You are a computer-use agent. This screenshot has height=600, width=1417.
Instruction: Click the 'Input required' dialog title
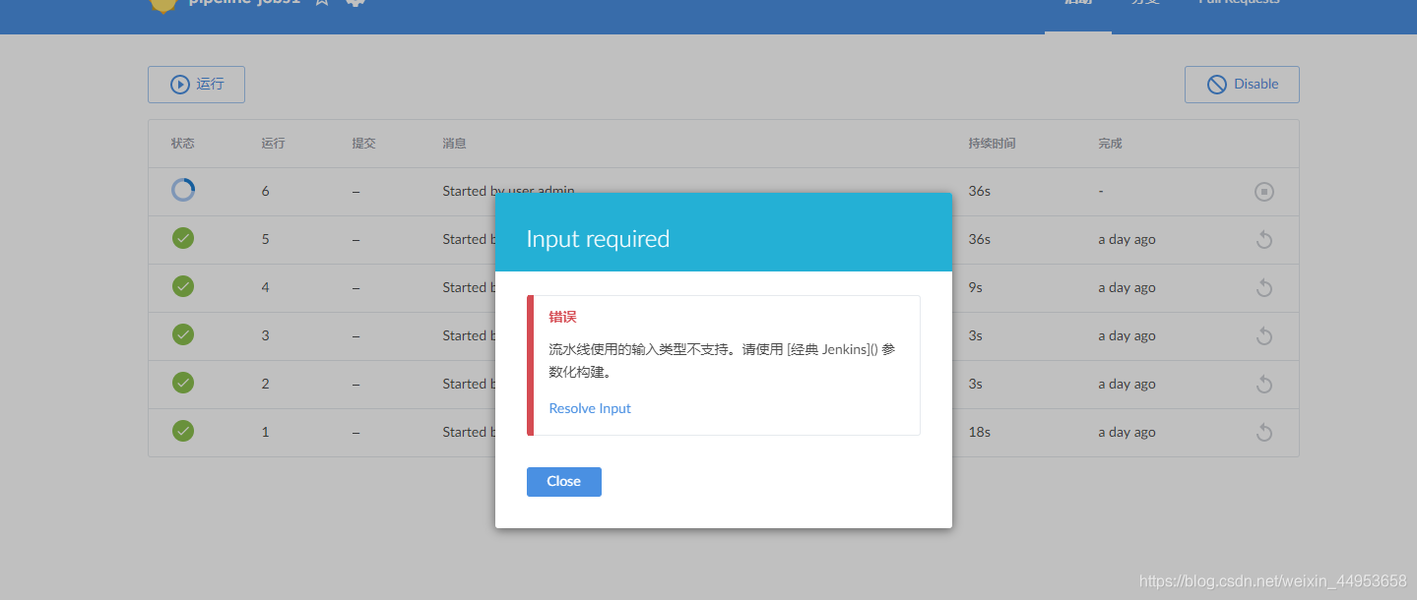598,239
